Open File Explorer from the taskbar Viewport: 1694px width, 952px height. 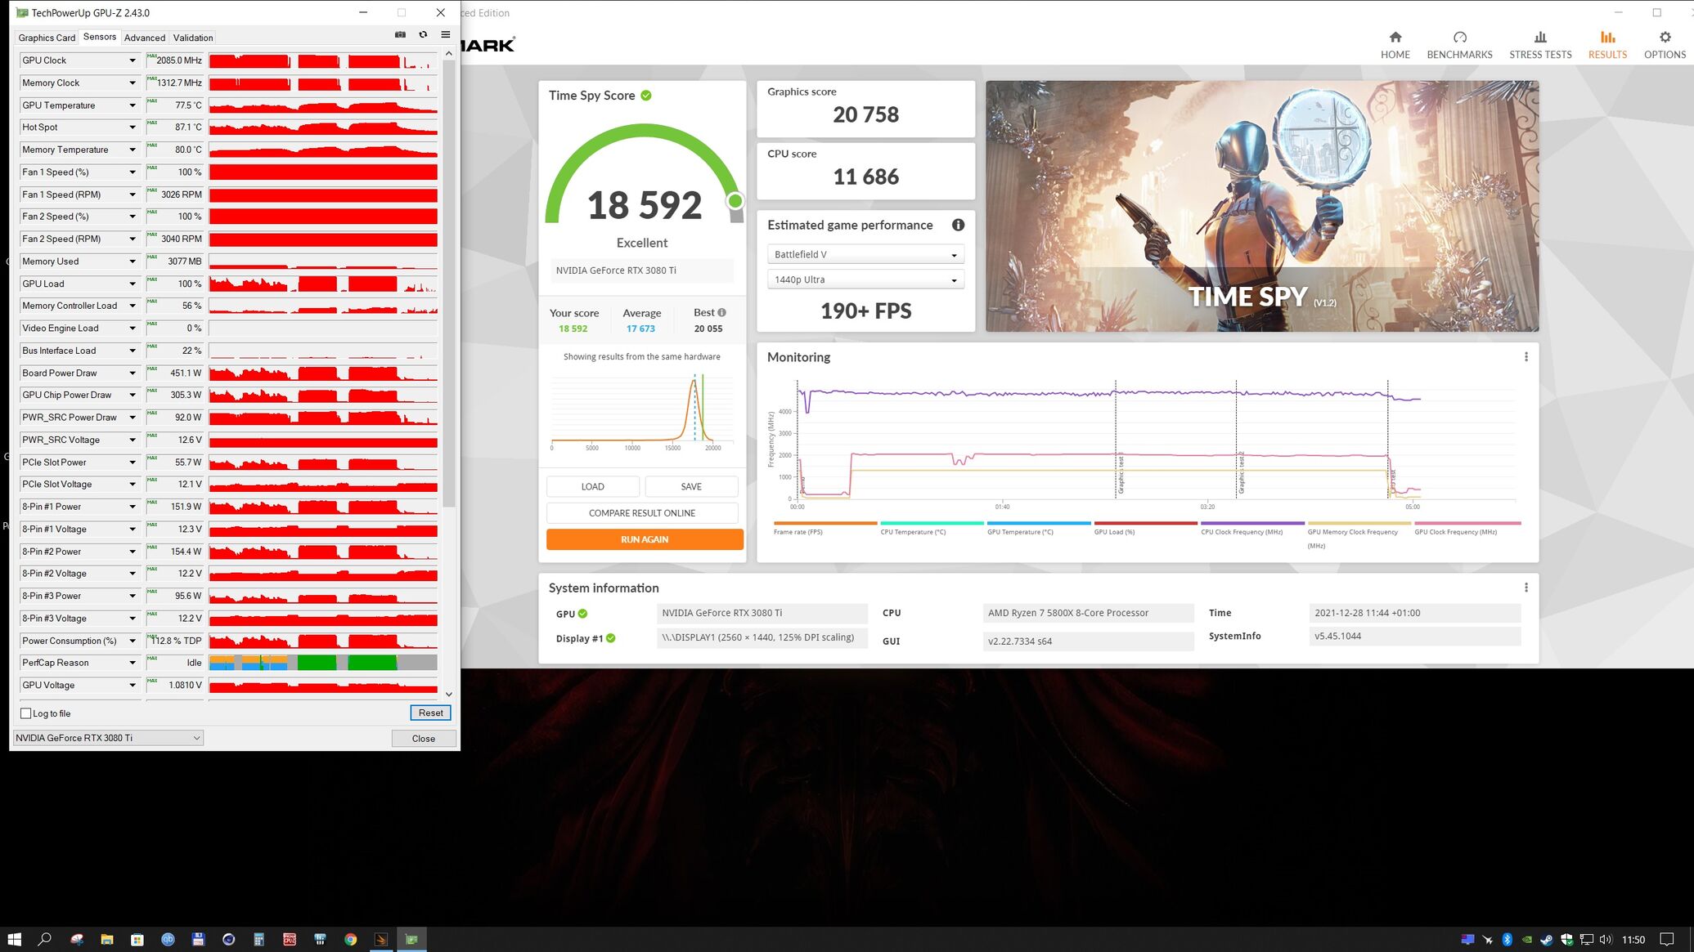pos(106,939)
